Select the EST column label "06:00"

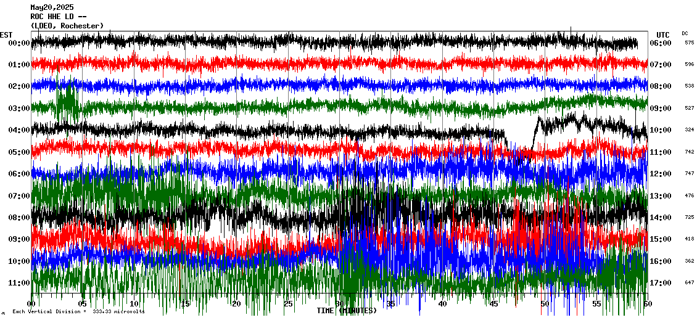click(19, 174)
